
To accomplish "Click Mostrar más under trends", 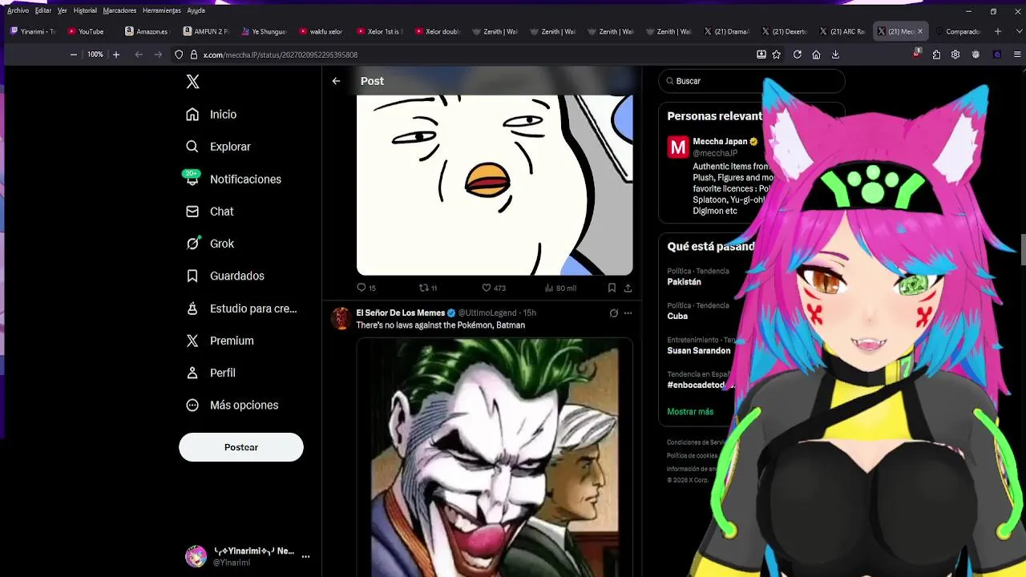I will [690, 411].
